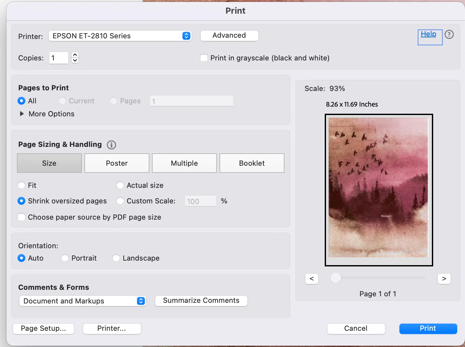Select the All pages radio button
The image size is (465, 347).
pyautogui.click(x=21, y=101)
